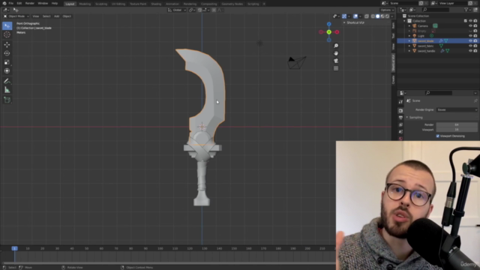Select solid viewport shading mode
The height and width of the screenshot is (270, 480).
(x=377, y=16)
